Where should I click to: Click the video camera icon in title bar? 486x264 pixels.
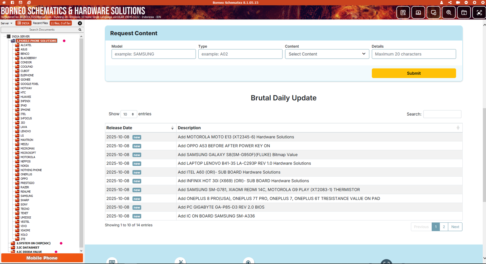458,2
